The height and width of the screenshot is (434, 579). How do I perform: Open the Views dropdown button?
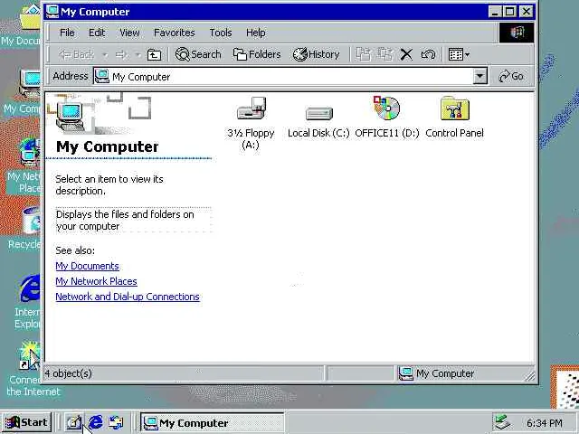[459, 54]
